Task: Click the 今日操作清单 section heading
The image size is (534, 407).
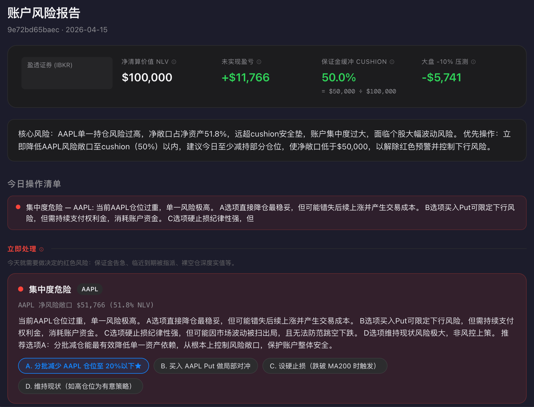Action: [x=34, y=184]
